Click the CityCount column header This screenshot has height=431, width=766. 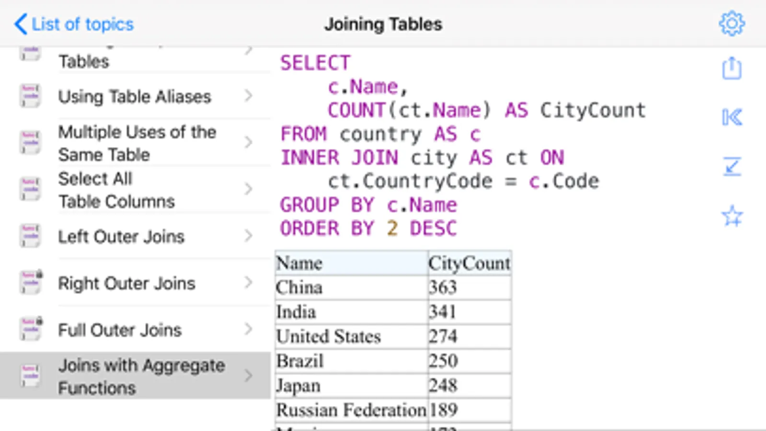pos(469,263)
